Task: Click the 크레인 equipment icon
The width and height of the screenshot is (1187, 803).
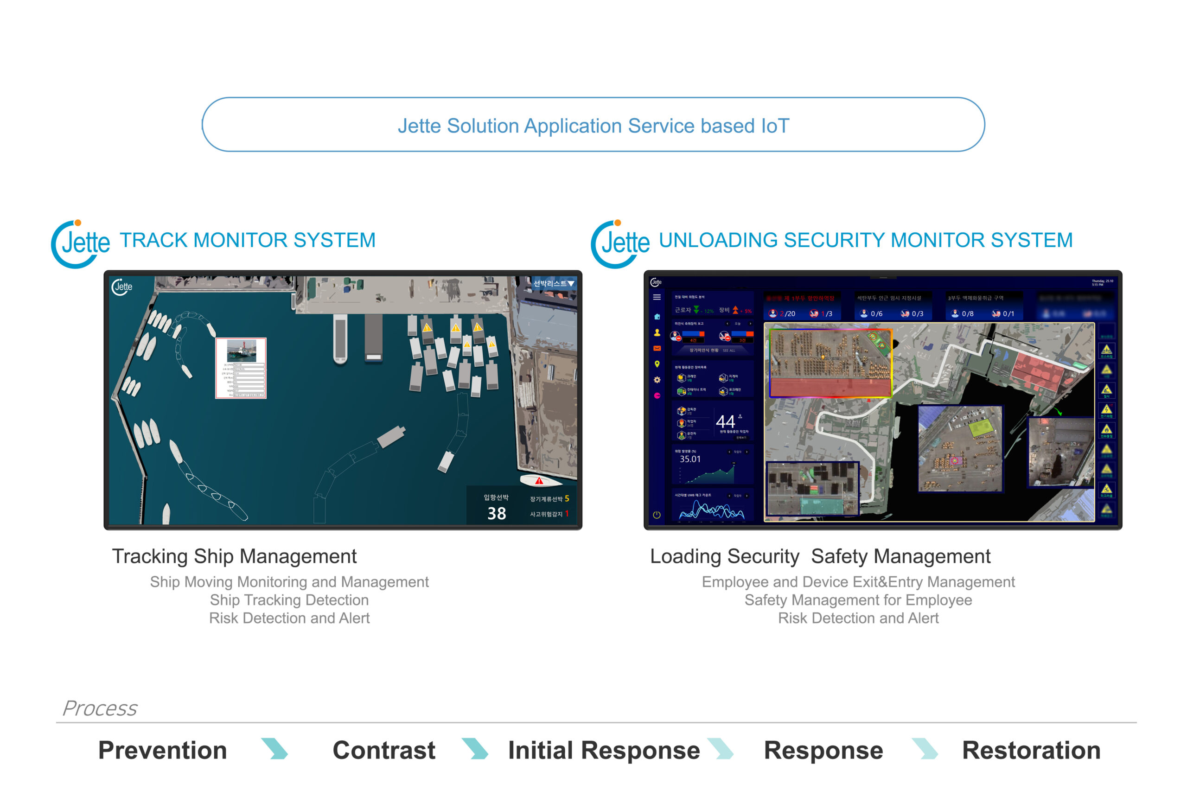Action: [x=681, y=378]
